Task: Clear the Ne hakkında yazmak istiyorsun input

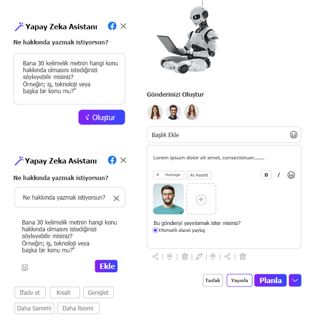Action: point(116,198)
